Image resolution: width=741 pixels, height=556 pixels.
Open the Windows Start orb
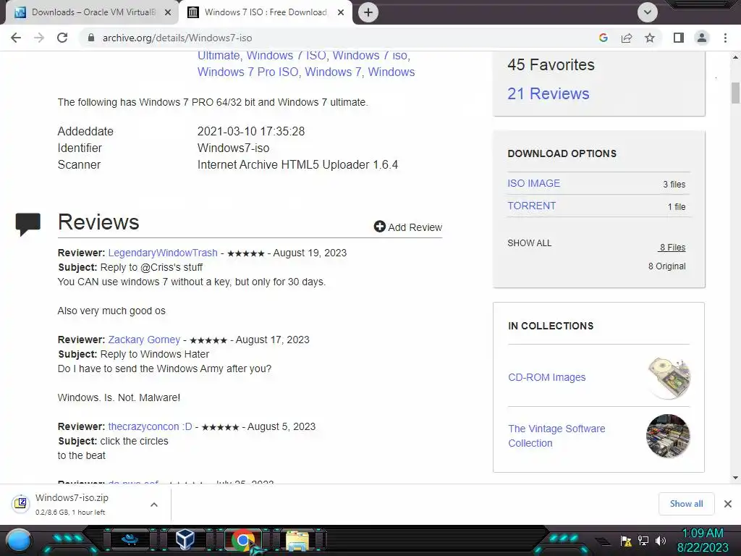pyautogui.click(x=19, y=540)
